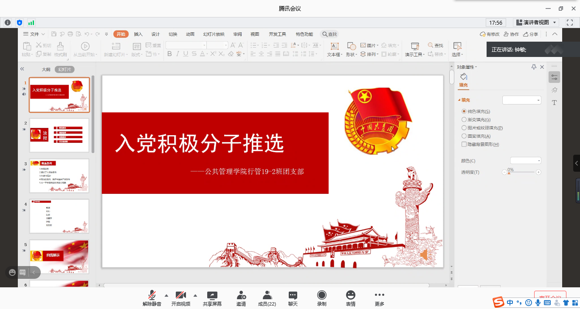Switch to the 大纲 outline tab
Screen dimensions: 580x309
click(x=46, y=69)
